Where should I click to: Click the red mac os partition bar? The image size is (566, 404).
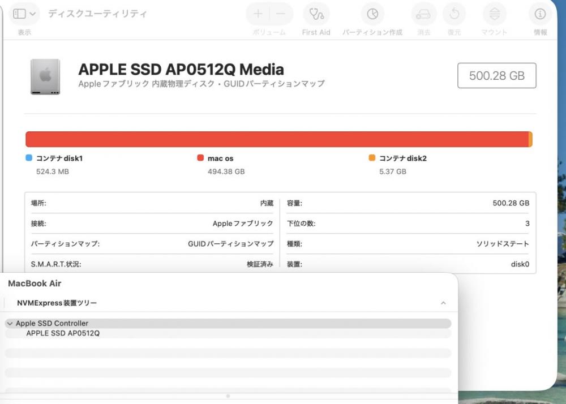pyautogui.click(x=277, y=139)
